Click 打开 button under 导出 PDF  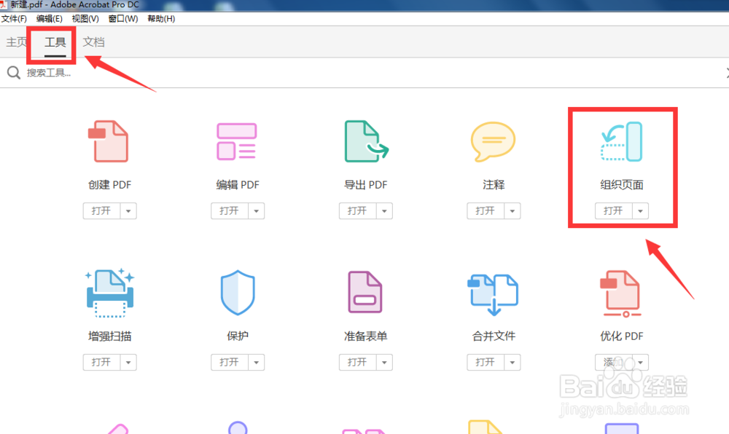click(x=357, y=210)
